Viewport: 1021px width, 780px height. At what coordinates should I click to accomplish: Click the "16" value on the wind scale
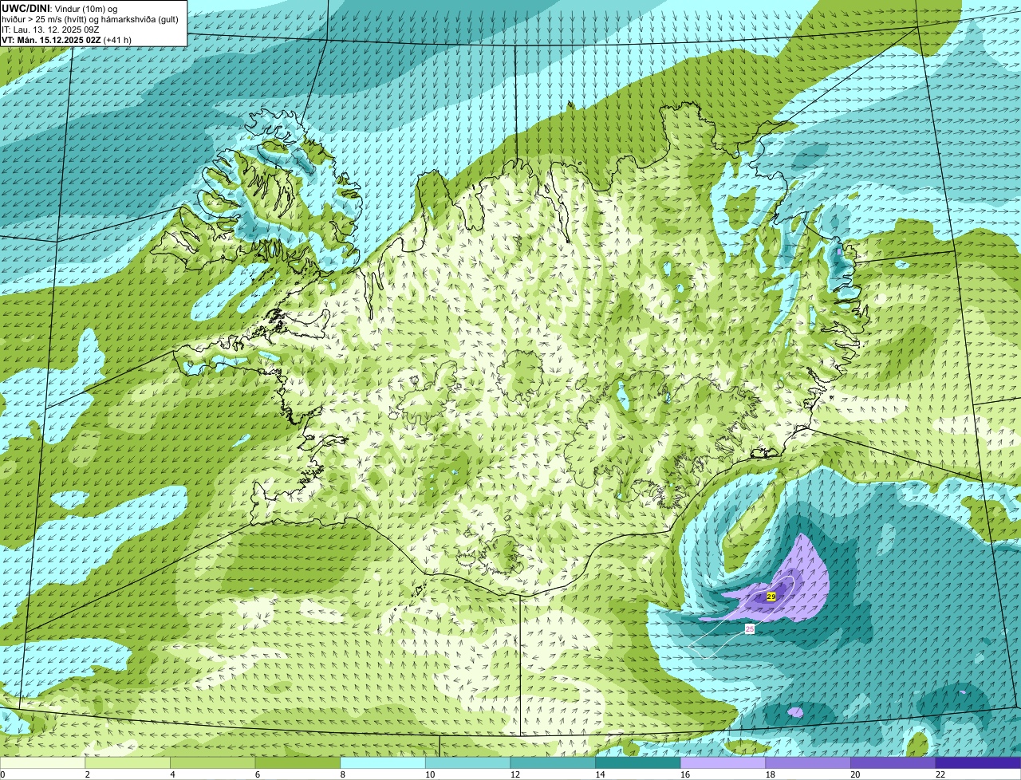685,774
